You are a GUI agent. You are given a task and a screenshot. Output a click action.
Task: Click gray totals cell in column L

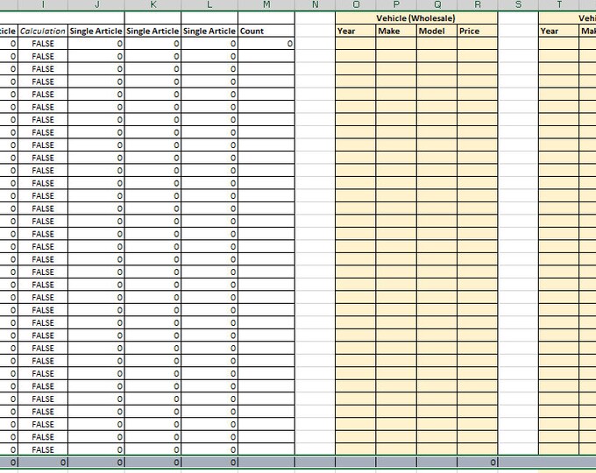209,462
